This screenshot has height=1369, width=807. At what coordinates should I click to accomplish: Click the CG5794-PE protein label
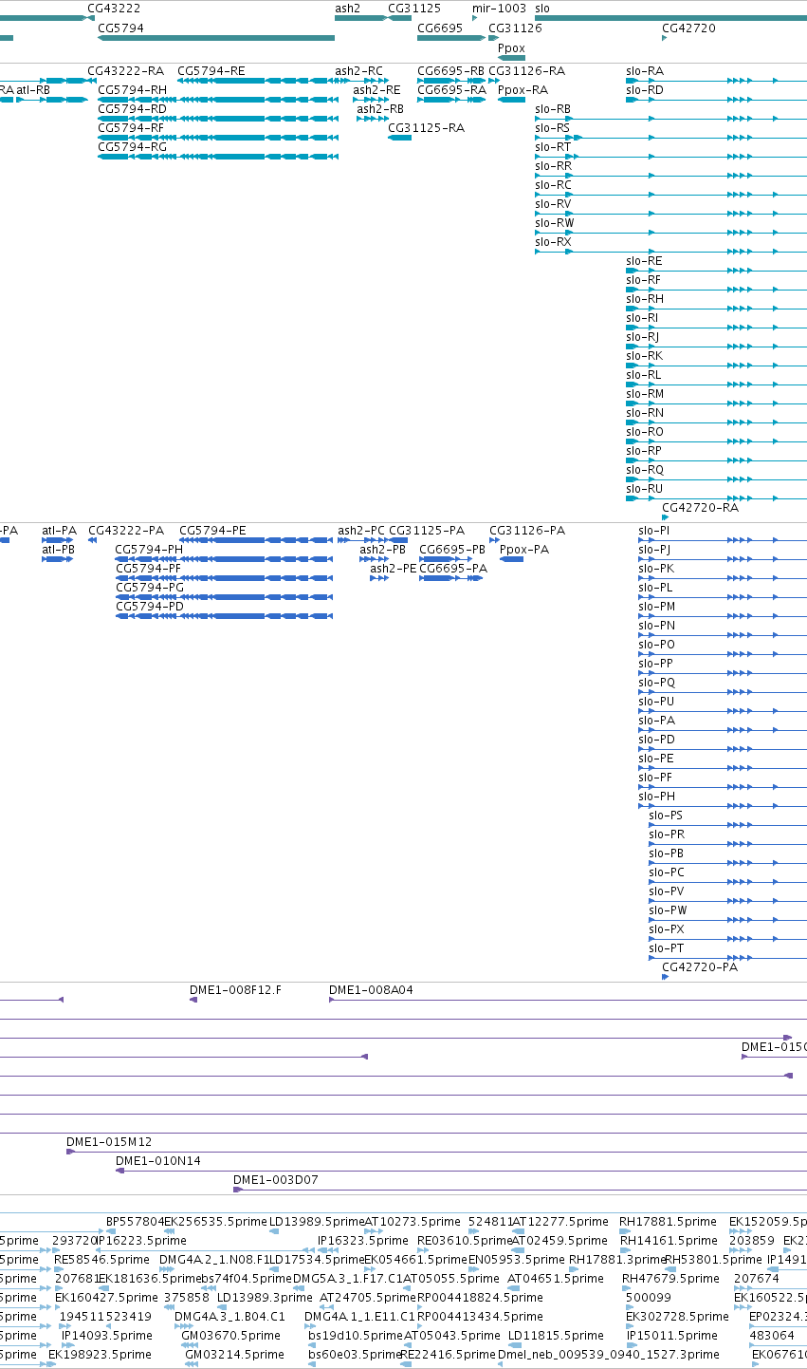coord(213,531)
